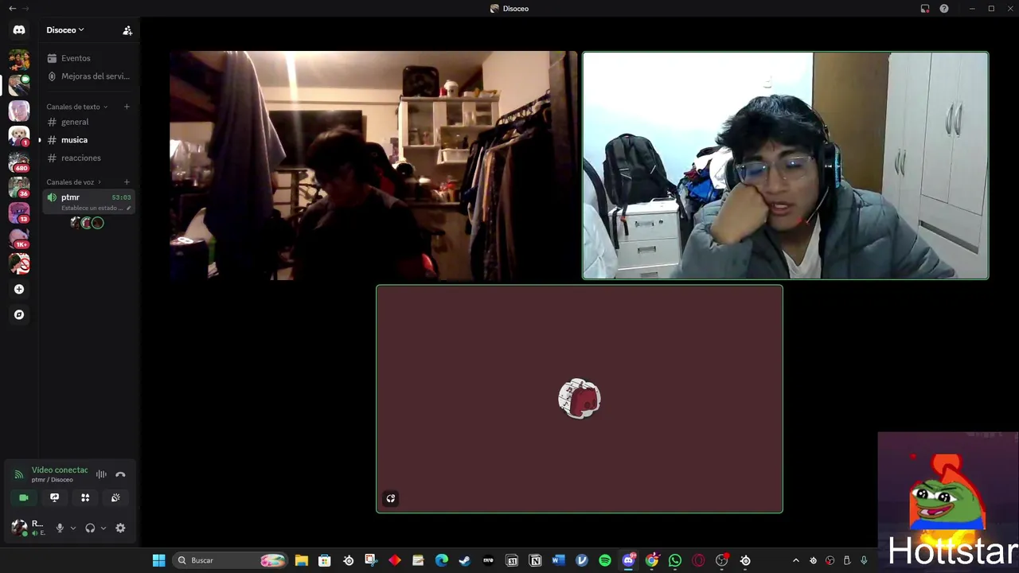Go back with title bar arrow
Viewport: 1019px width, 573px height.
point(12,9)
